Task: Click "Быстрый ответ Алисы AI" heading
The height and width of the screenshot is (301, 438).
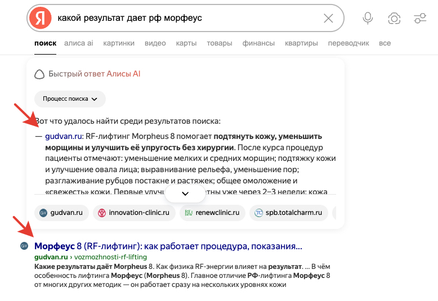Action: coord(95,74)
